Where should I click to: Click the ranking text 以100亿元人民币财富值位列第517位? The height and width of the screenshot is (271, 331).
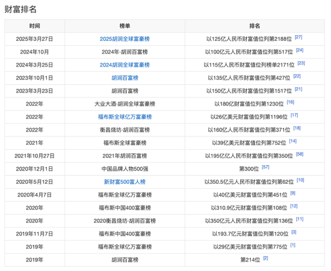[x=249, y=52]
